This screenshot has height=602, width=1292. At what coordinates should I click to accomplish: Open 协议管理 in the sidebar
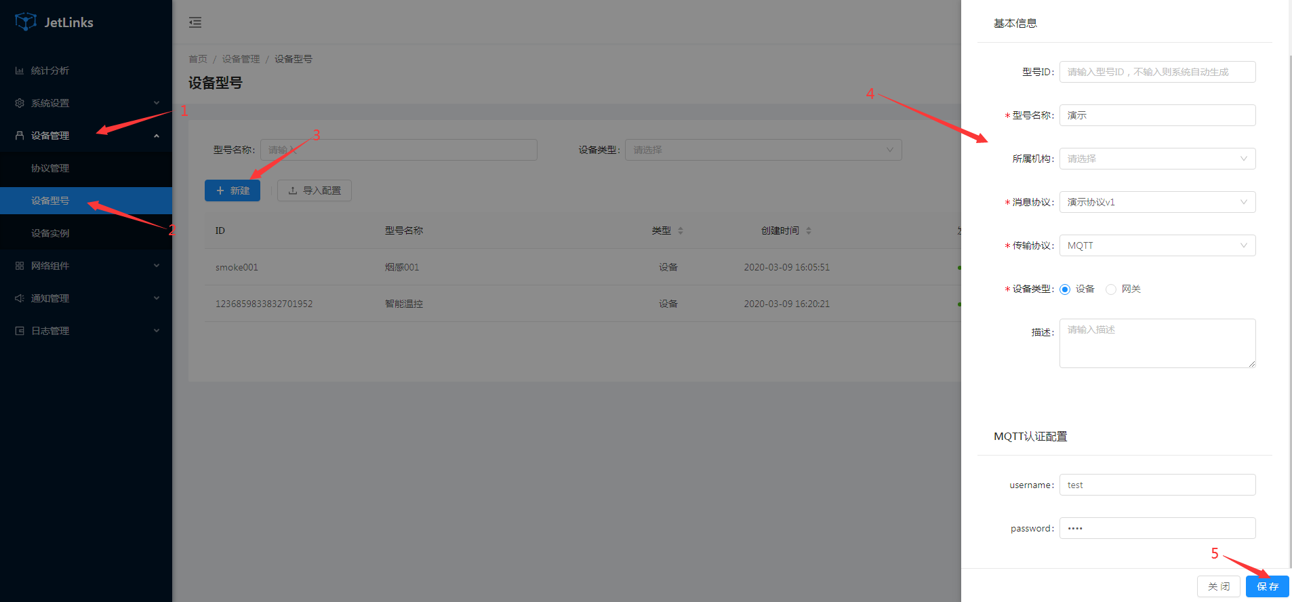click(50, 168)
